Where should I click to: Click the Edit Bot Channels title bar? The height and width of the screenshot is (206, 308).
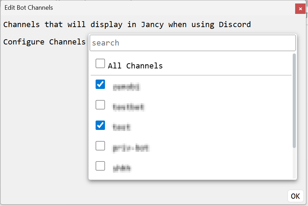point(147,8)
